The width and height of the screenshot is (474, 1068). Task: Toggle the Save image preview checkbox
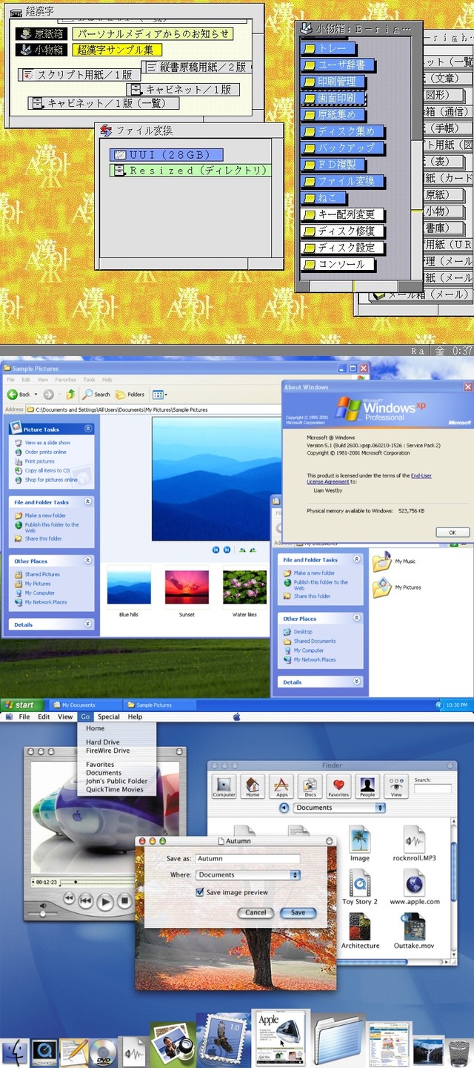point(200,892)
